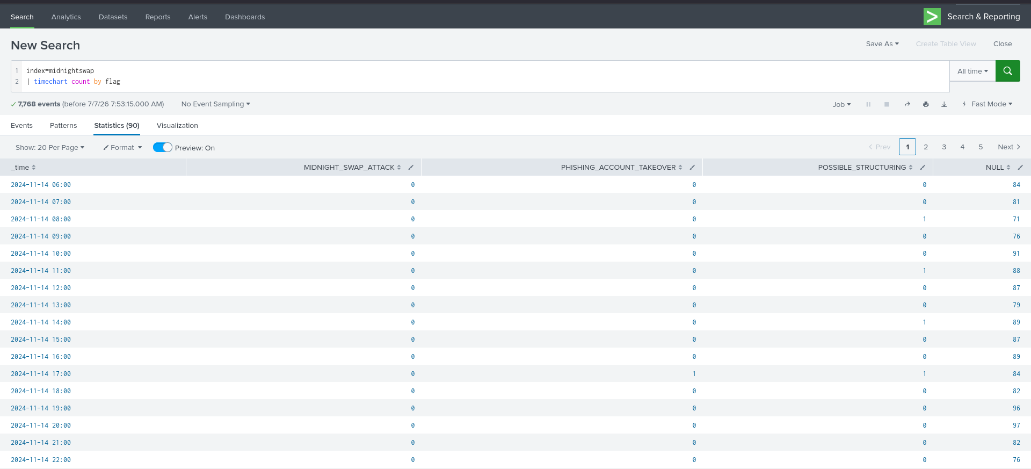Click the Export download icon
The width and height of the screenshot is (1031, 469).
point(944,104)
